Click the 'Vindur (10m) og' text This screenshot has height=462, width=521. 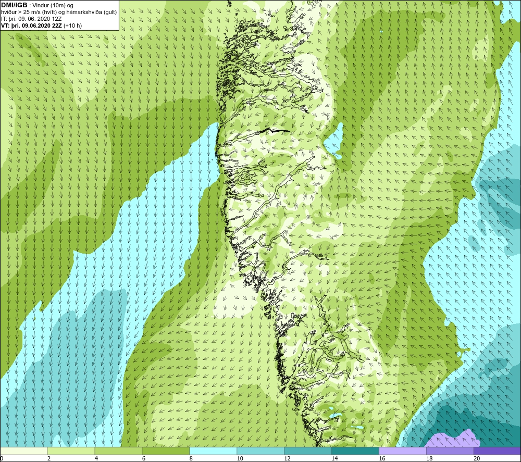point(53,5)
